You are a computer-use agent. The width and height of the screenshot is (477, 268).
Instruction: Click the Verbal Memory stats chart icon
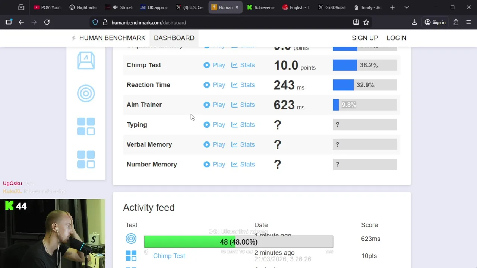234,144
